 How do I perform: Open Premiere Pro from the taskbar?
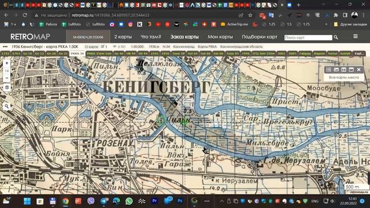click(154, 201)
